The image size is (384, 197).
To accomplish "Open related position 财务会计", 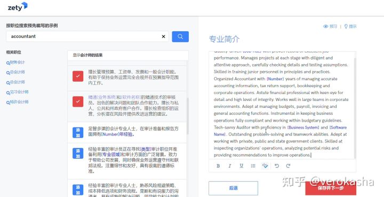I will pyautogui.click(x=15, y=63).
